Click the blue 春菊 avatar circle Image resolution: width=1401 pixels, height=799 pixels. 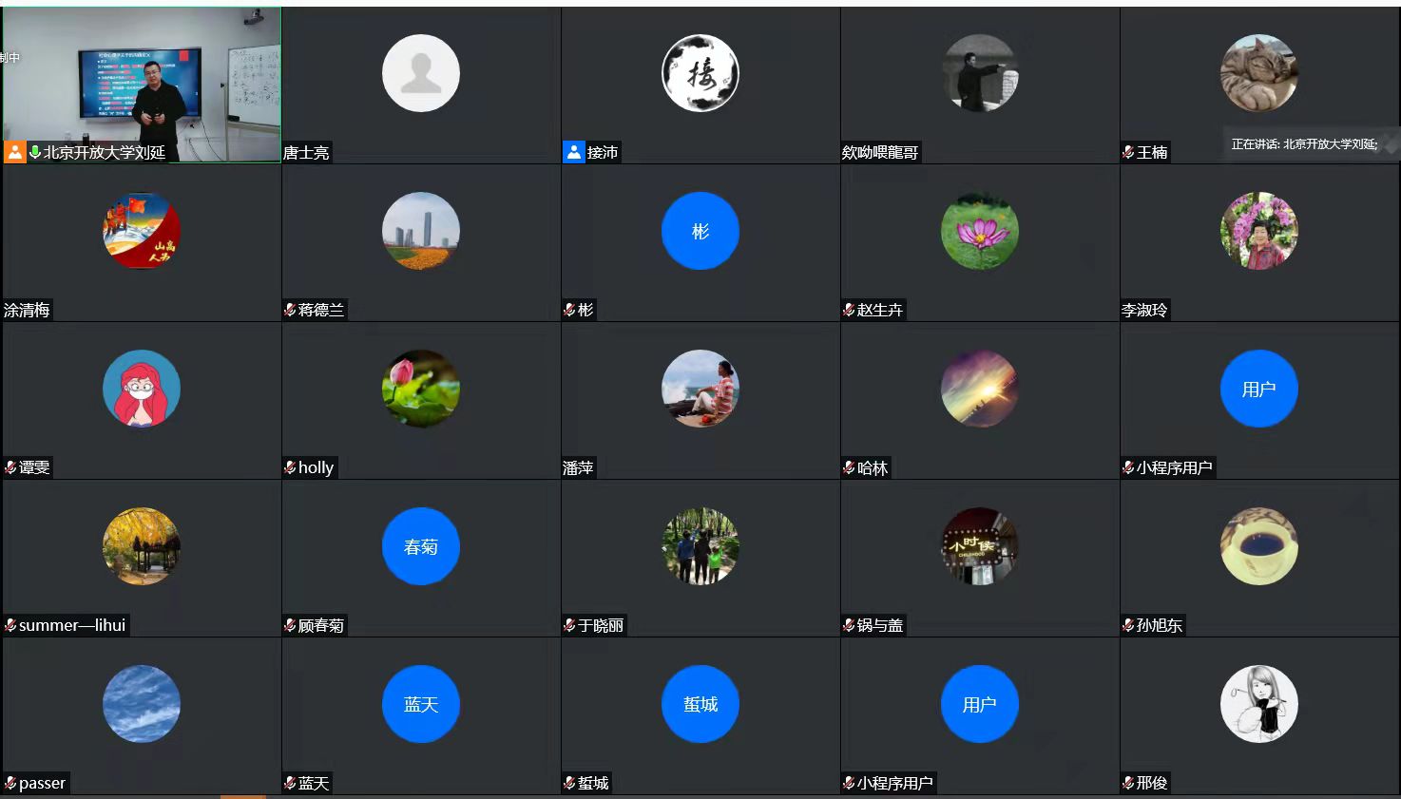pos(420,546)
